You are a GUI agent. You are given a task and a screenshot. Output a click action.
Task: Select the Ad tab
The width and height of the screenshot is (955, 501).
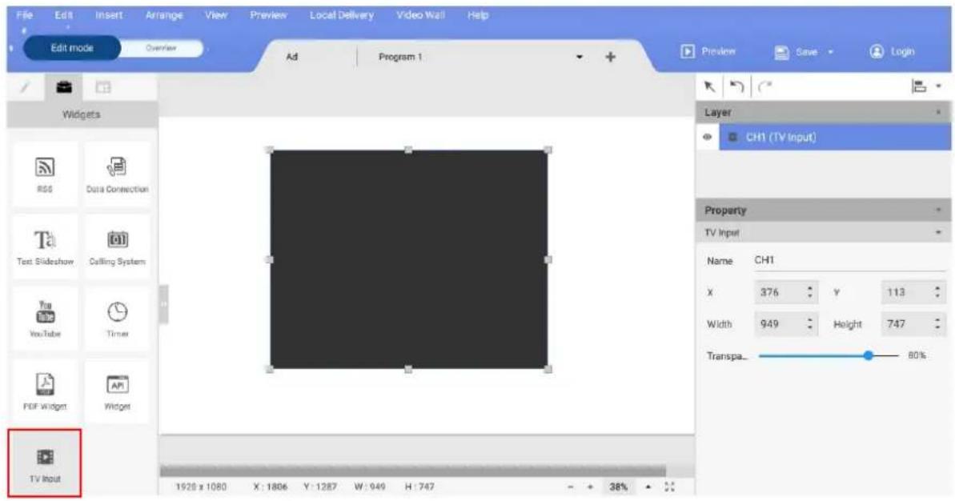coord(292,57)
